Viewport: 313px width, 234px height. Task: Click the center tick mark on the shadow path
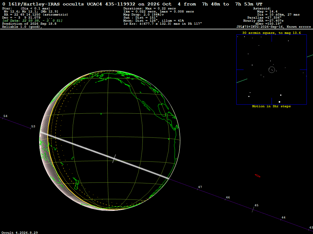[x=114, y=158]
